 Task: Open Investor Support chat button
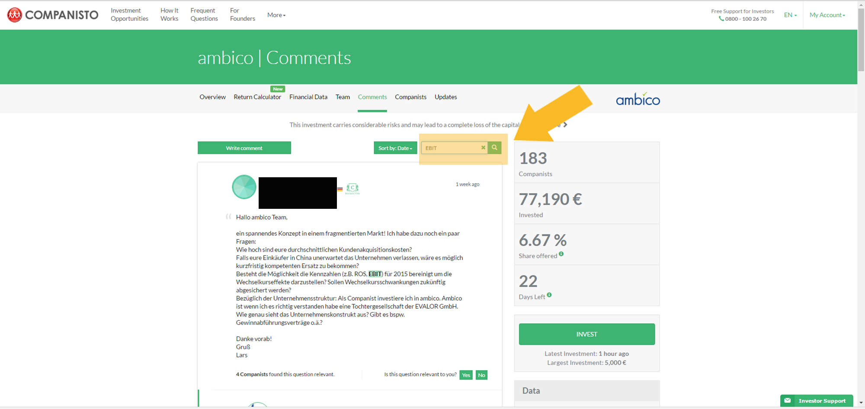tap(817, 401)
